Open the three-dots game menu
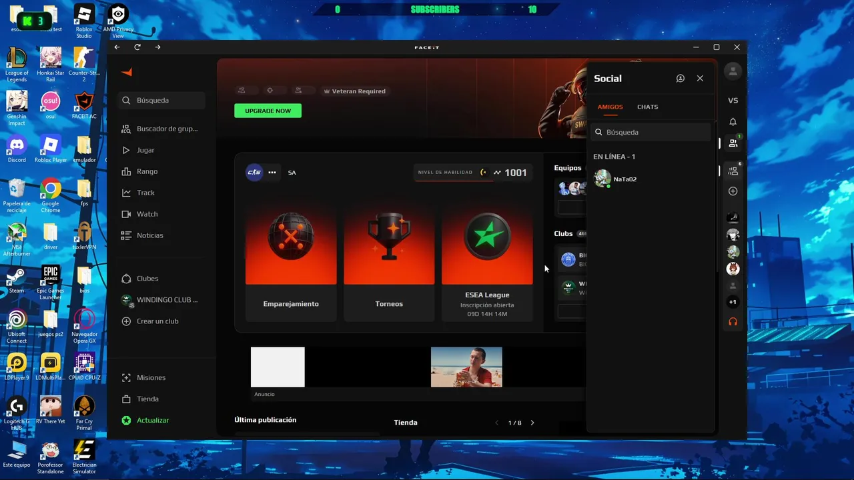This screenshot has width=854, height=480. coord(272,172)
